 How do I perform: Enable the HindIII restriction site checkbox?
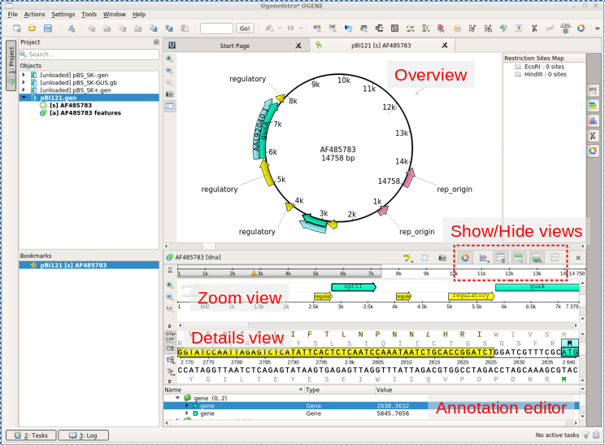(x=518, y=75)
